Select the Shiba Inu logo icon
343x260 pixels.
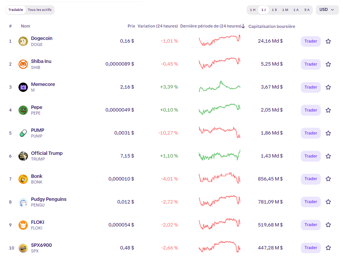(x=23, y=64)
